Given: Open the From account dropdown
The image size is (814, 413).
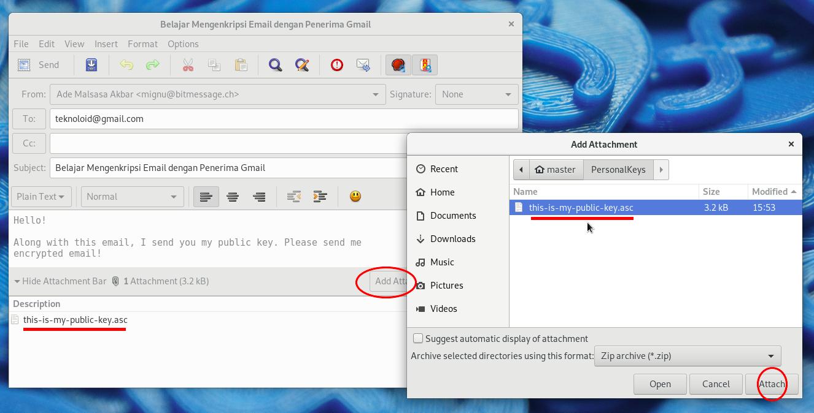Looking at the screenshot, I should pyautogui.click(x=217, y=94).
